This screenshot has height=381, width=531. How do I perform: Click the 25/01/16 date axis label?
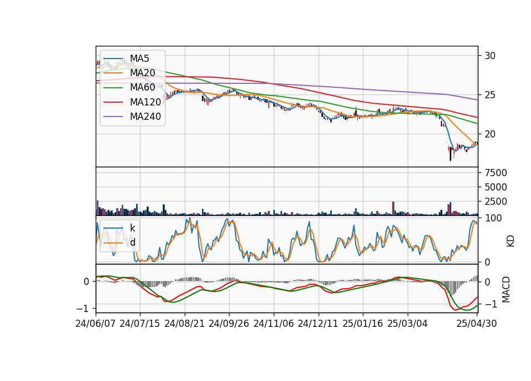363,324
